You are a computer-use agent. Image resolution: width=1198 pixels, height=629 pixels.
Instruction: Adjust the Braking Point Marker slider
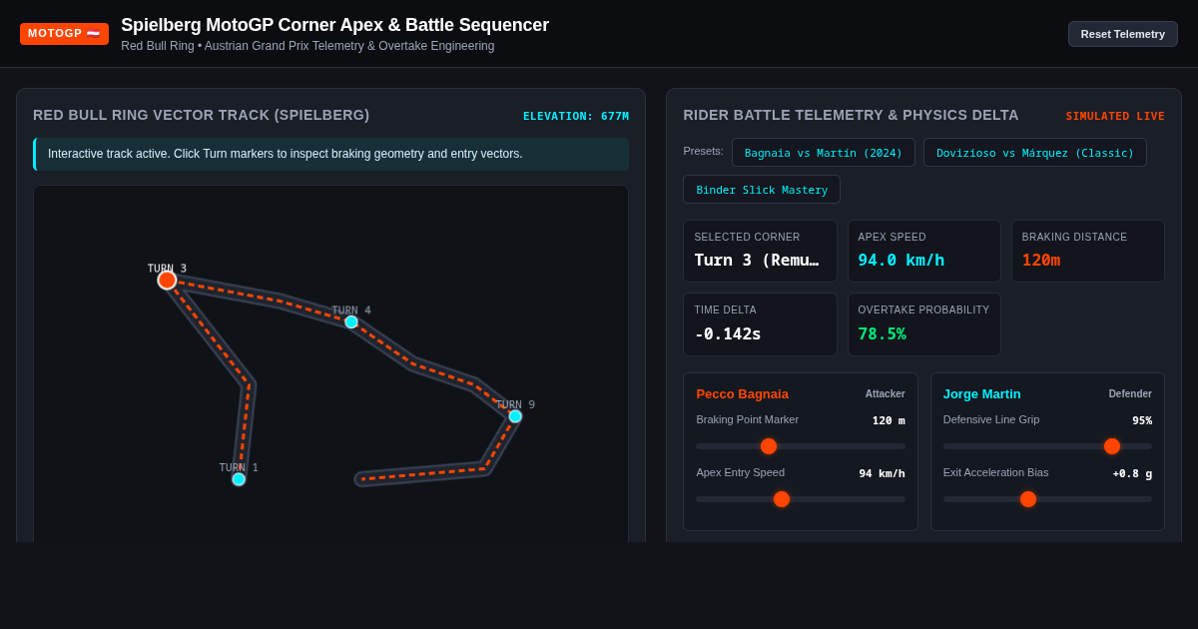[x=801, y=446]
